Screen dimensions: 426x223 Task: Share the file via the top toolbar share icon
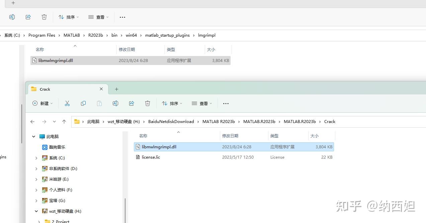tap(28, 17)
